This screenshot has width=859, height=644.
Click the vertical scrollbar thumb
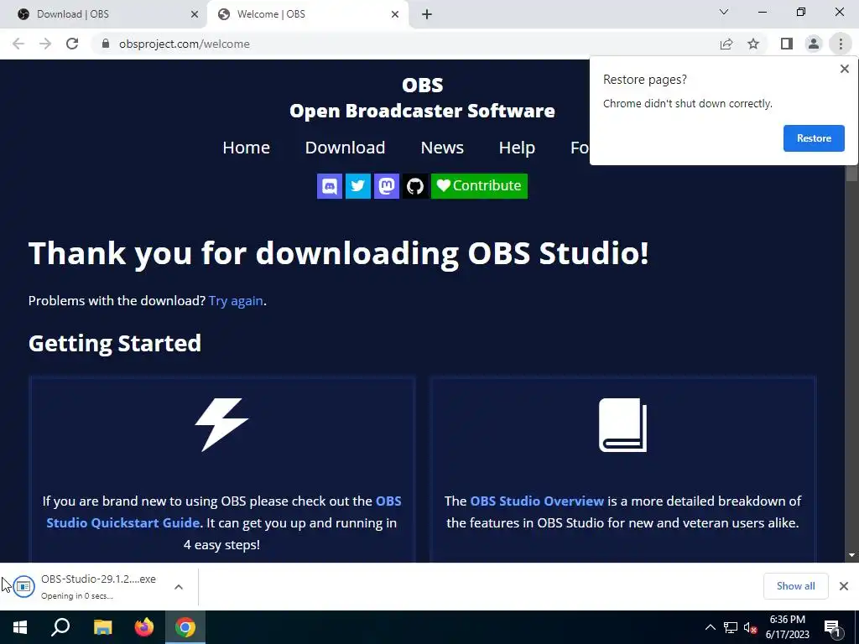pos(851,173)
